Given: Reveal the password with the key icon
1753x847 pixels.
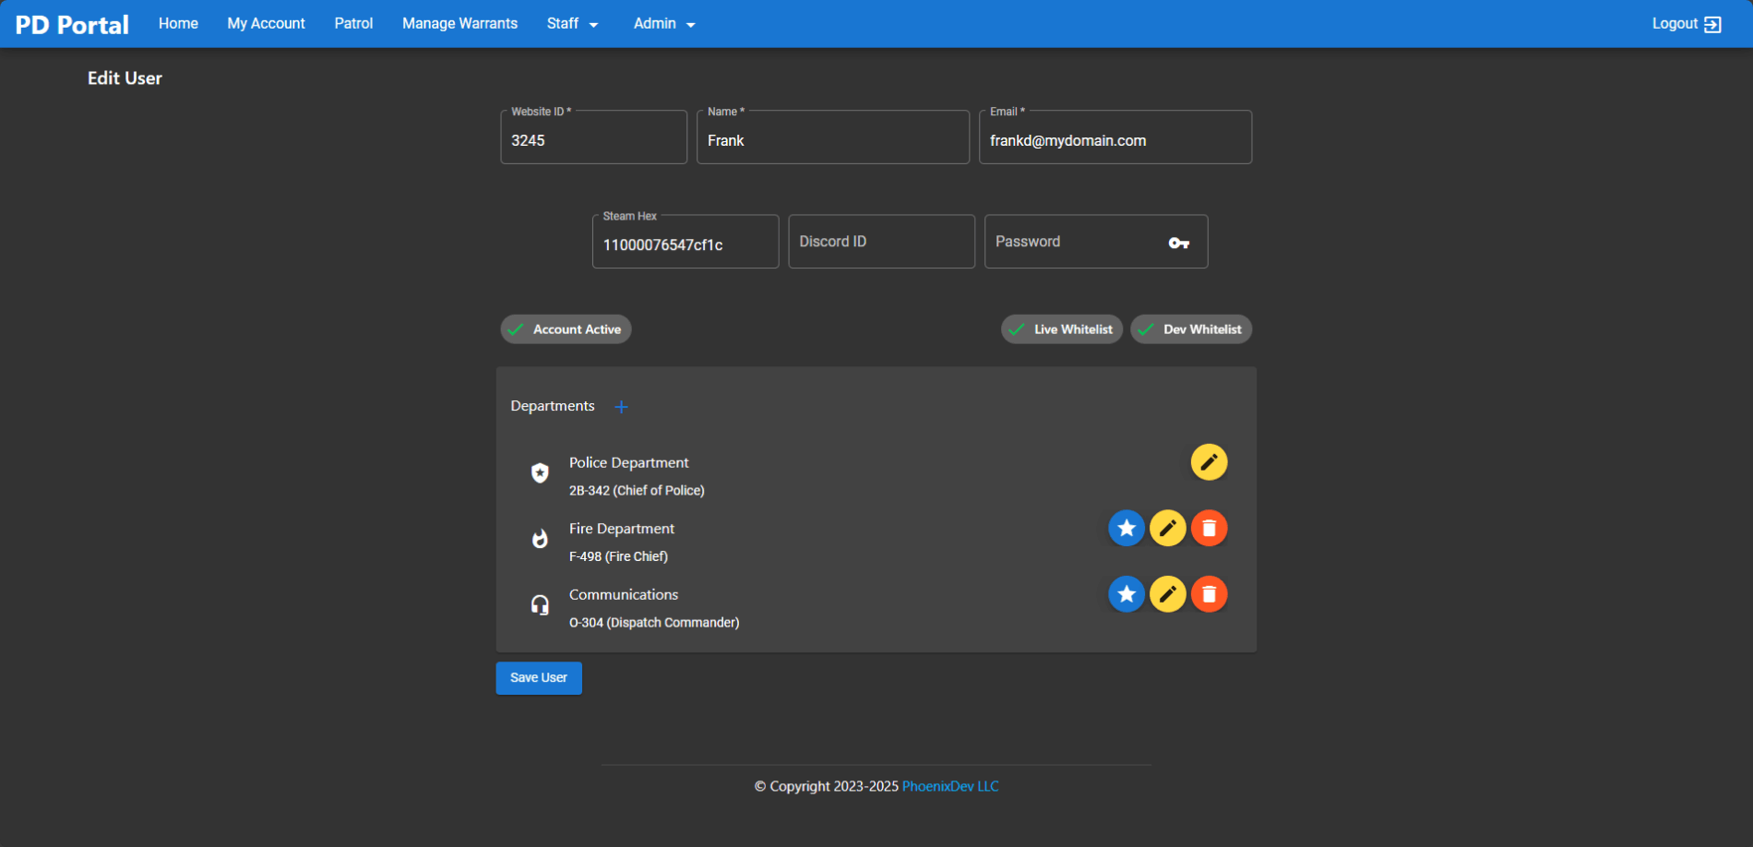Looking at the screenshot, I should coord(1178,242).
